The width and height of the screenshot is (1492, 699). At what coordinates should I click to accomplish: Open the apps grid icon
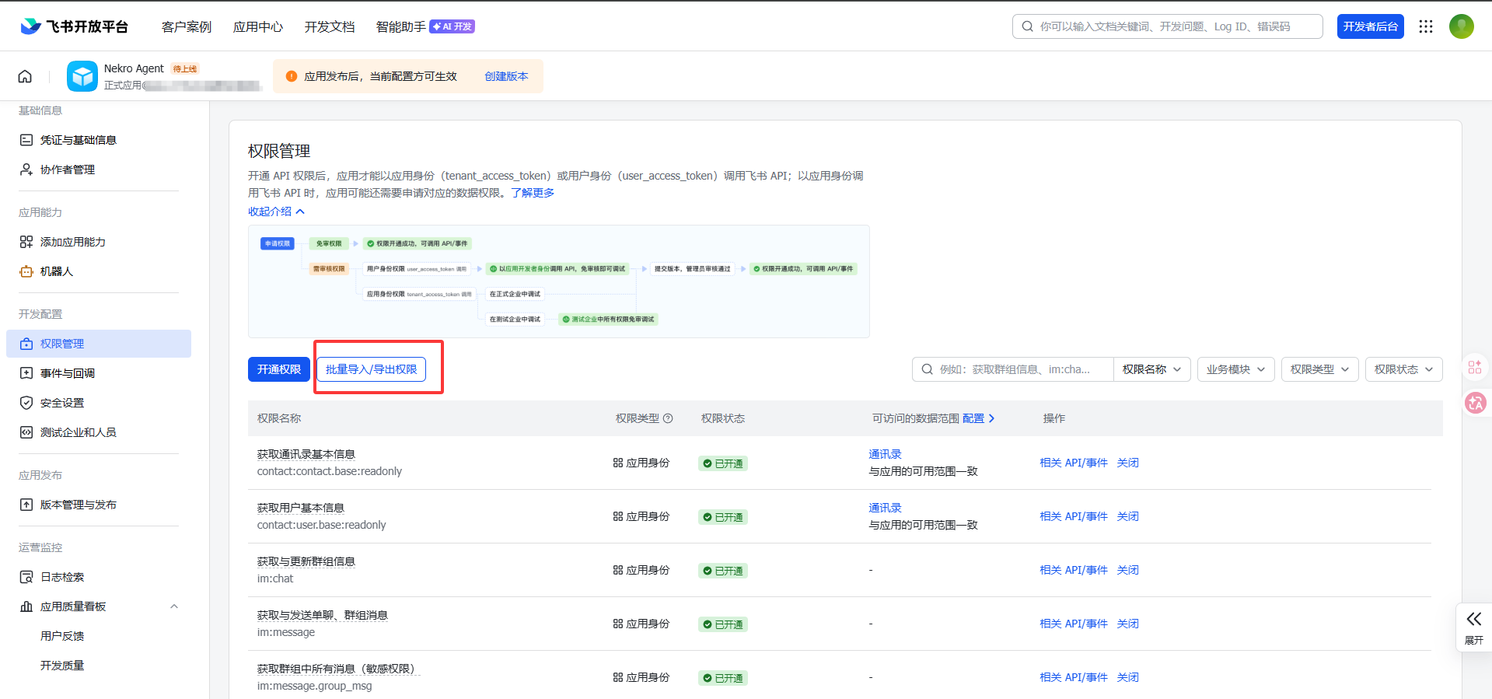point(1425,26)
